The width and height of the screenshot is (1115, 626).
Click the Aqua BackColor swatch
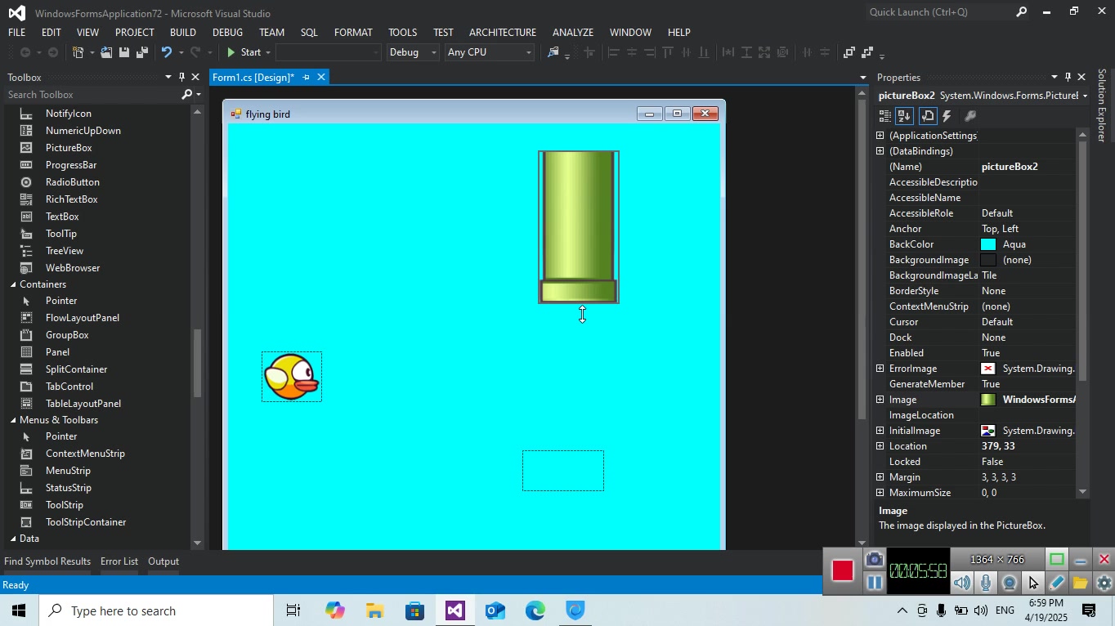[x=988, y=244]
